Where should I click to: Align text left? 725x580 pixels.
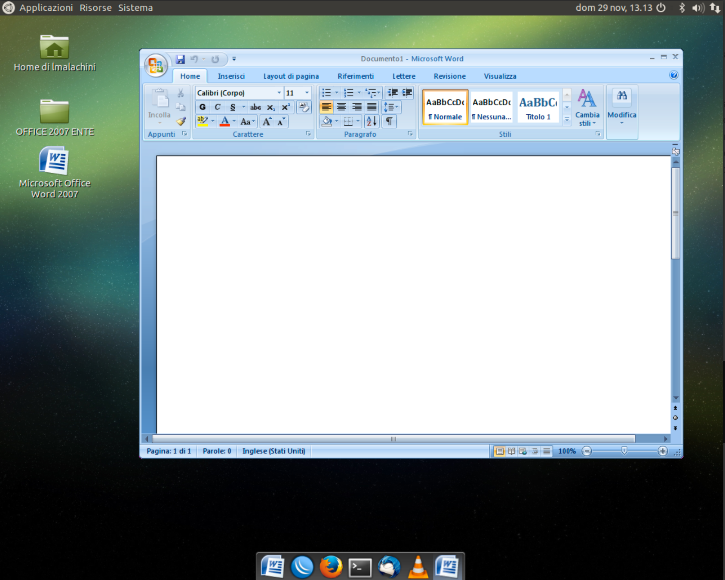tap(326, 107)
